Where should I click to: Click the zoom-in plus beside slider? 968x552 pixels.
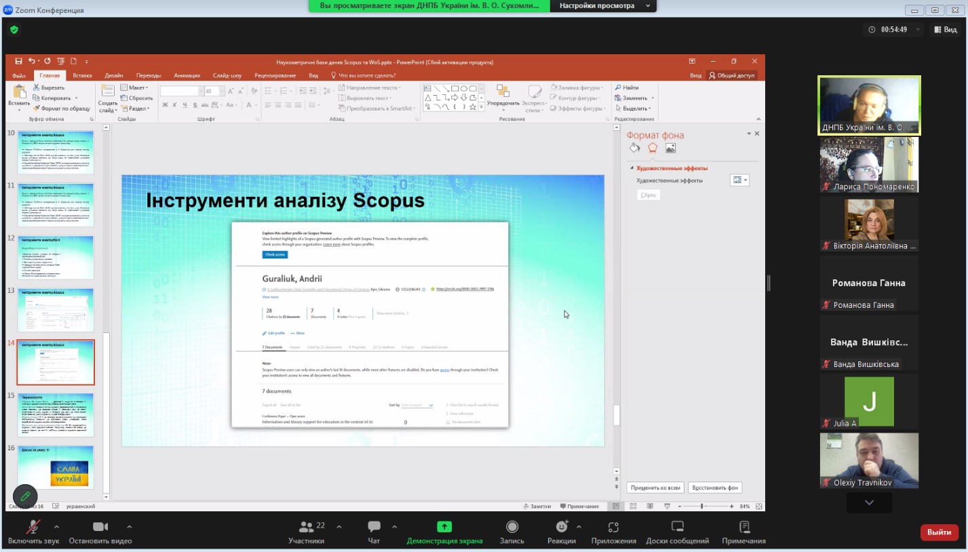pyautogui.click(x=733, y=507)
